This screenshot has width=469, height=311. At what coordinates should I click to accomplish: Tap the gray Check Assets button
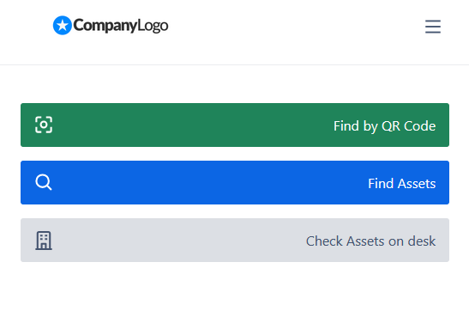(235, 240)
